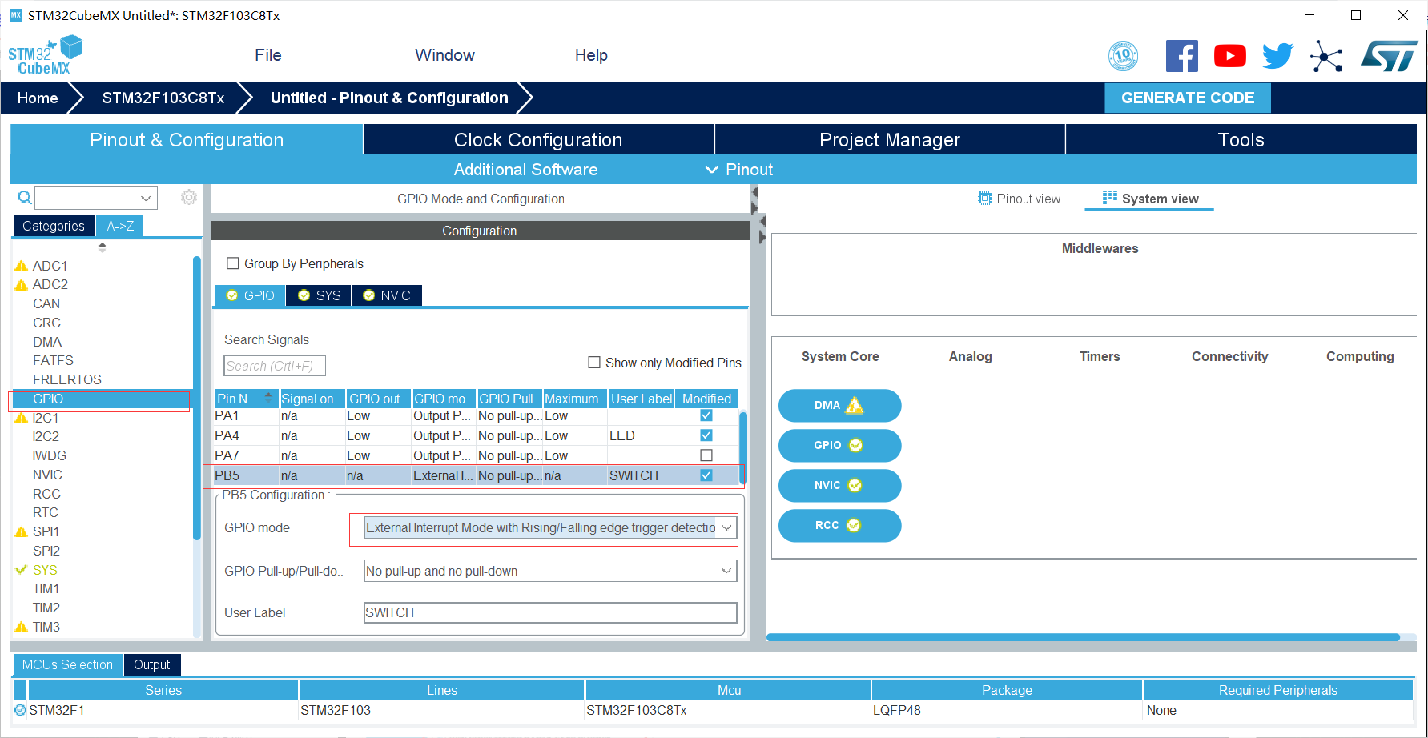Click the User Label SWITCH field
This screenshot has height=738, width=1428.
tap(550, 612)
